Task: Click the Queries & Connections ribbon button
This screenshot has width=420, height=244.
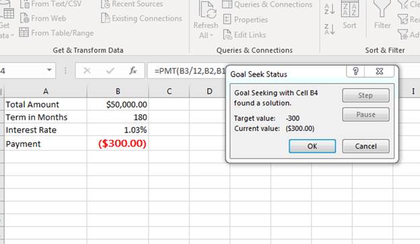Action: pos(267,5)
